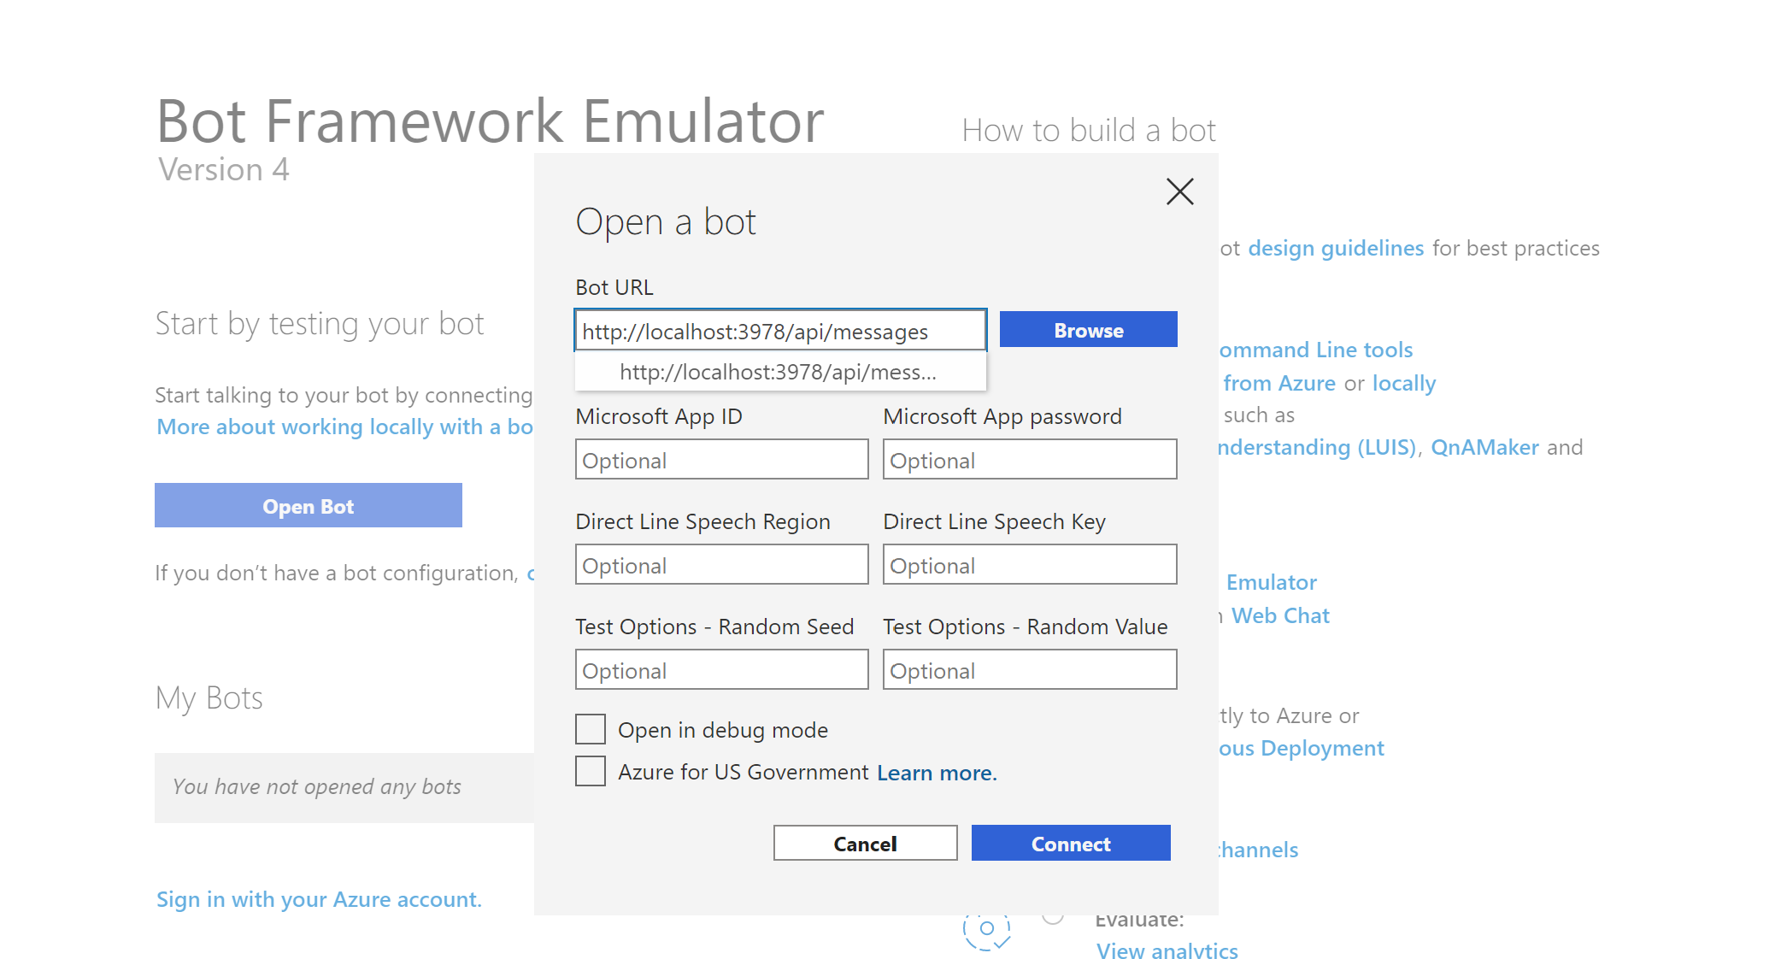The image size is (1781, 959).
Task: Cancel the Open a bot dialog
Action: 865,844
